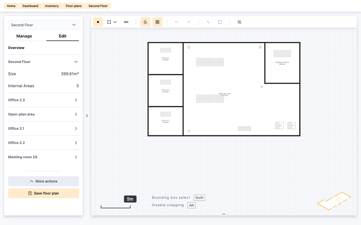This screenshot has height=225, width=361.
Task: Open the orange 3D isometric floor view
Action: 334,201
